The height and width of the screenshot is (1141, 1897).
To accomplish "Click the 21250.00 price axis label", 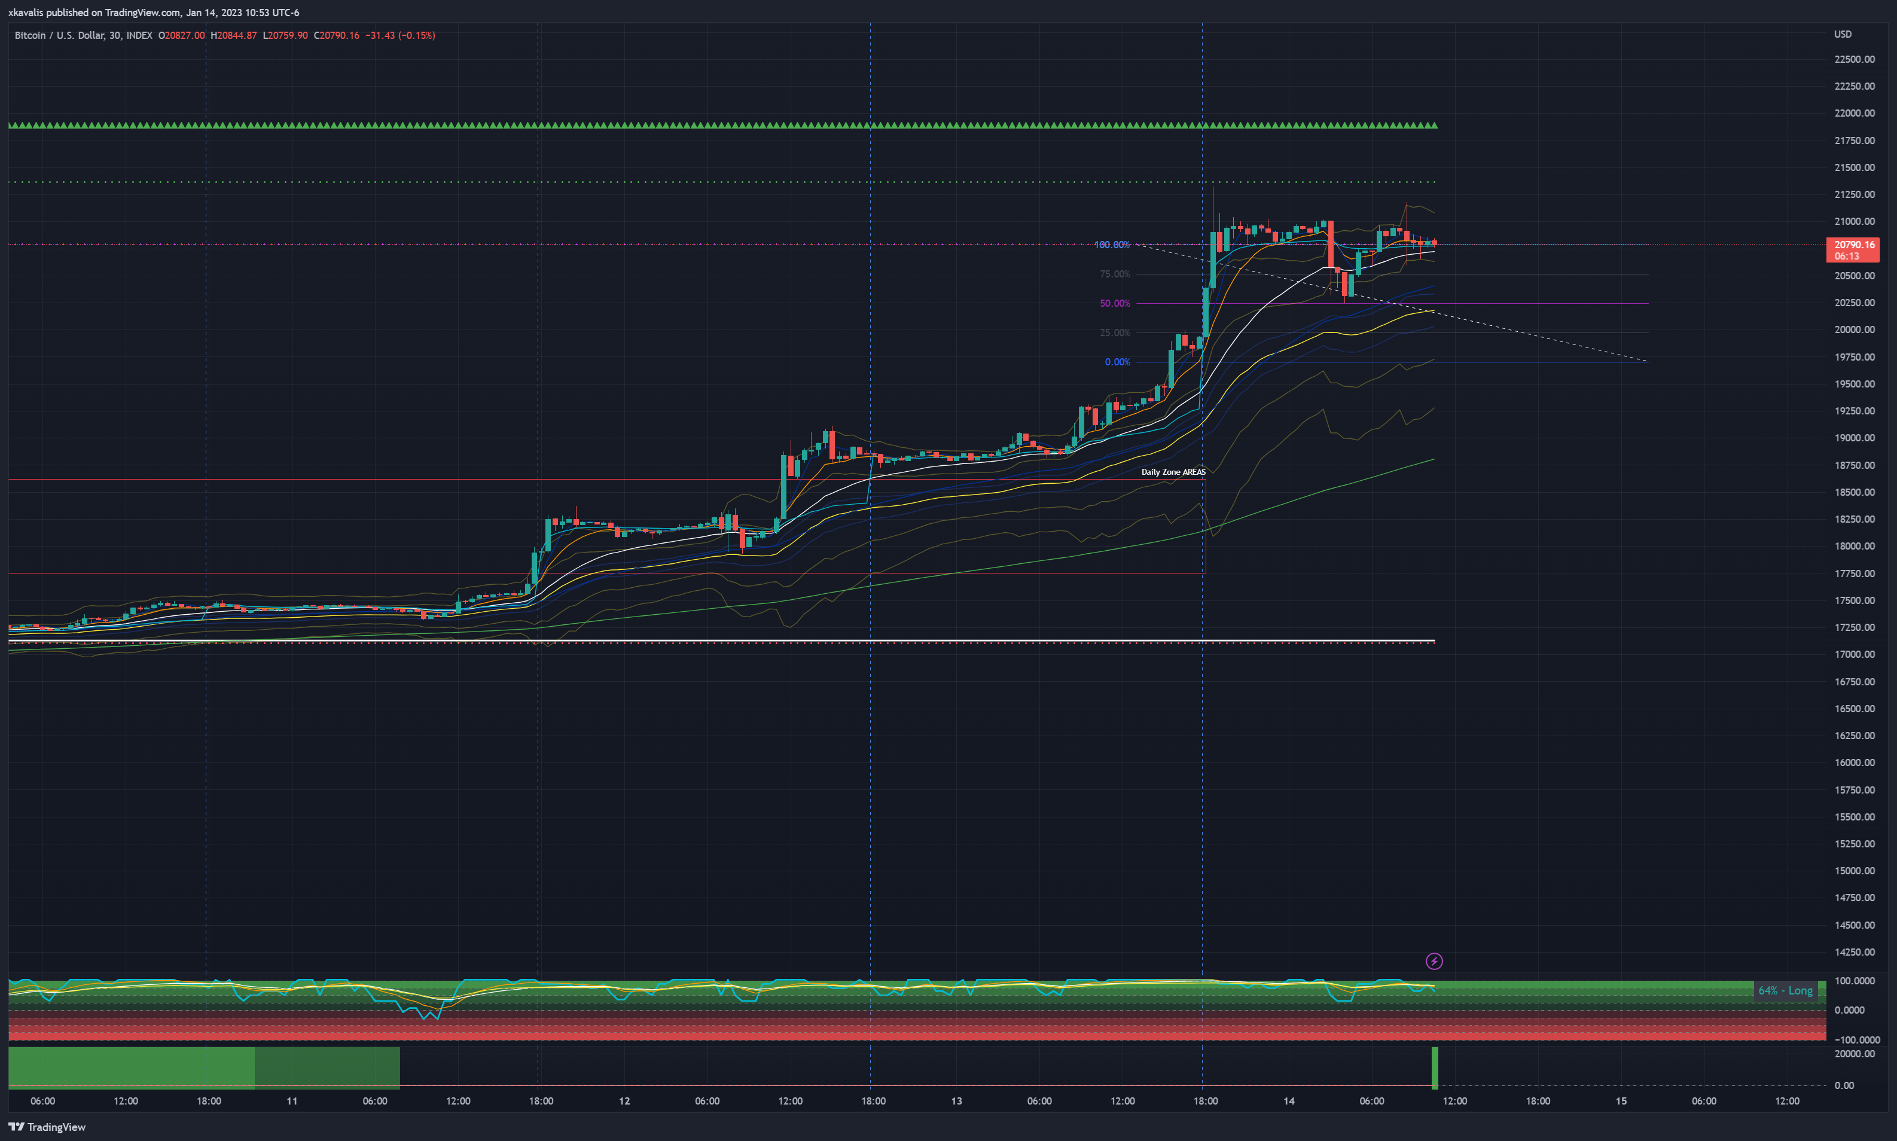I will click(1854, 194).
